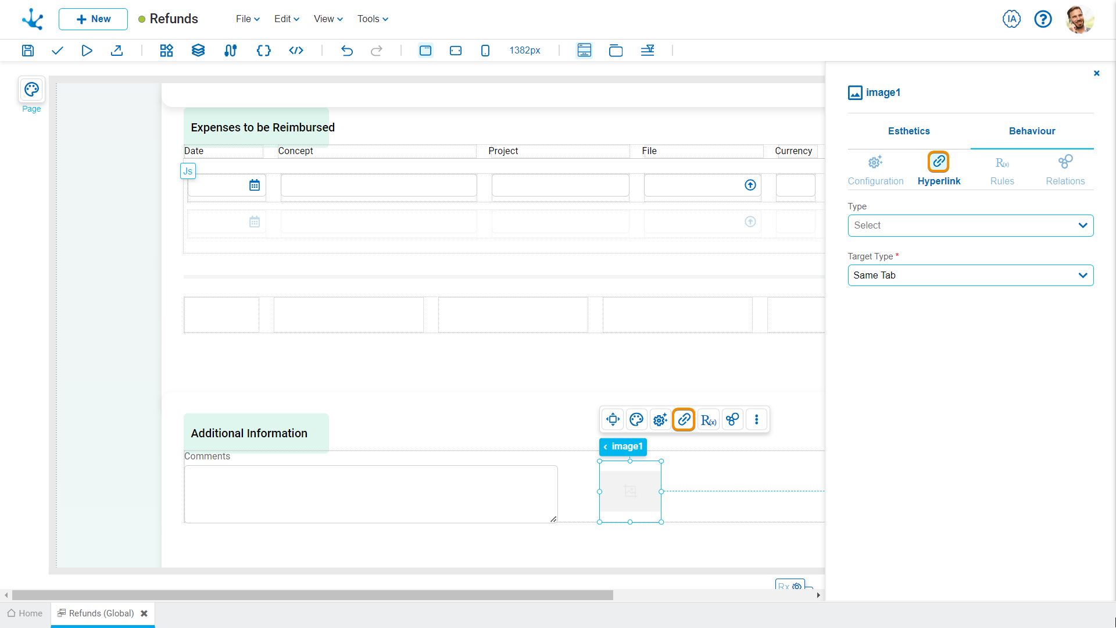Select the New button at top left
This screenshot has width=1116, height=628.
[92, 19]
